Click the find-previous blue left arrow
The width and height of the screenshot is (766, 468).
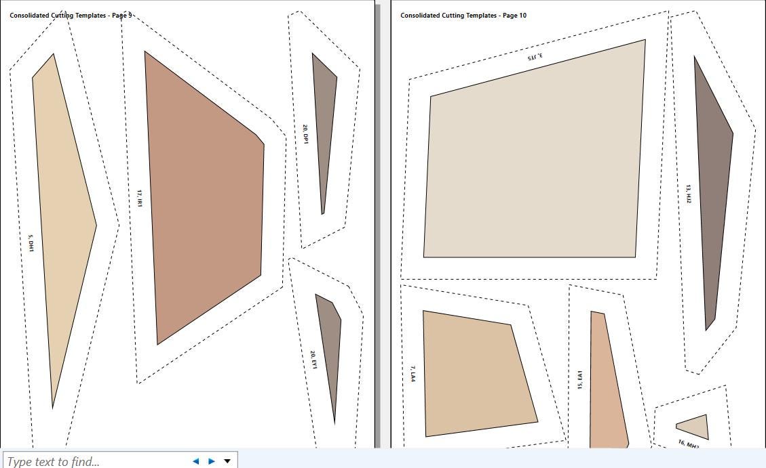pos(196,461)
